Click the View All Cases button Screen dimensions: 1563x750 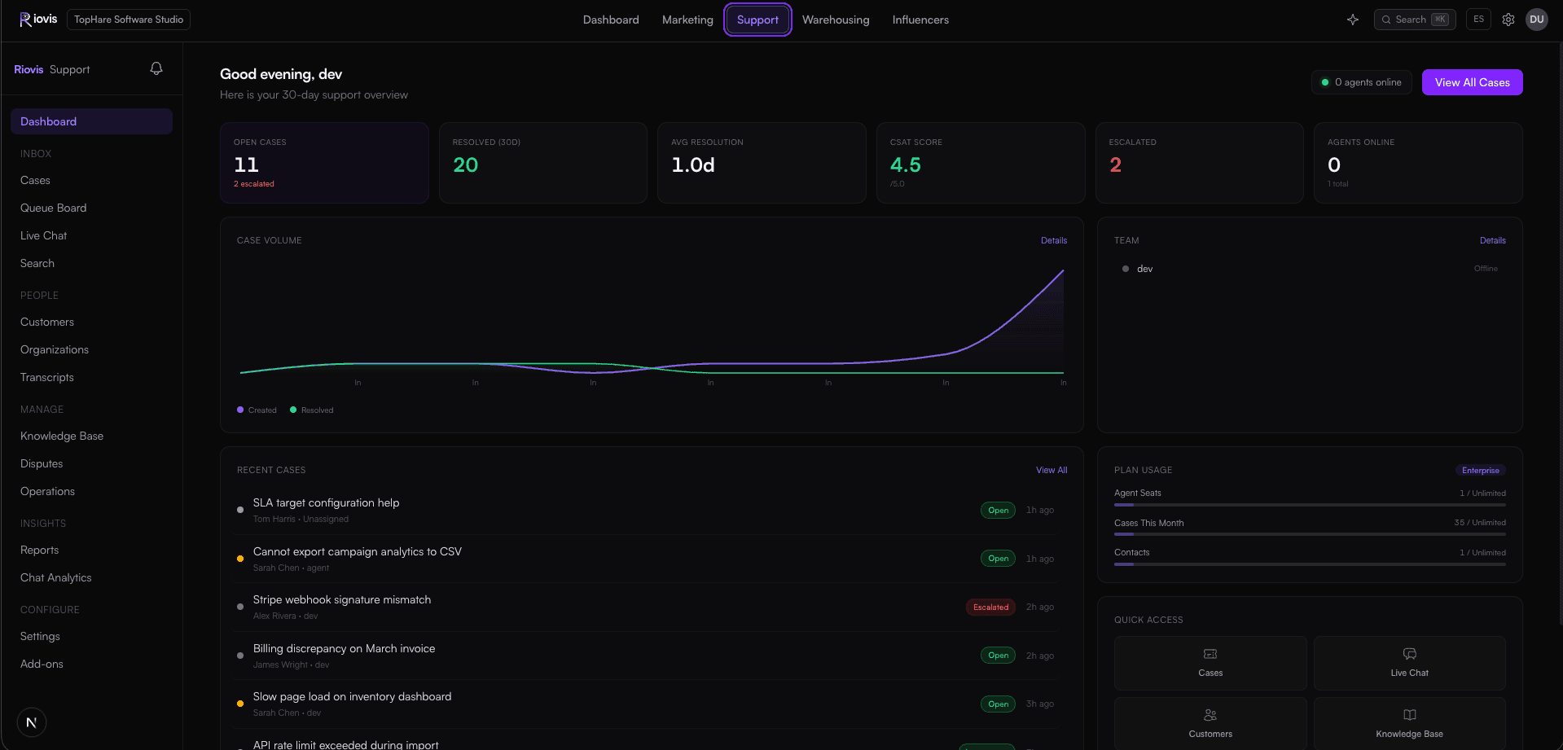point(1472,82)
